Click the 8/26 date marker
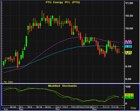The width and height of the screenshot is (140, 111). click(13, 107)
